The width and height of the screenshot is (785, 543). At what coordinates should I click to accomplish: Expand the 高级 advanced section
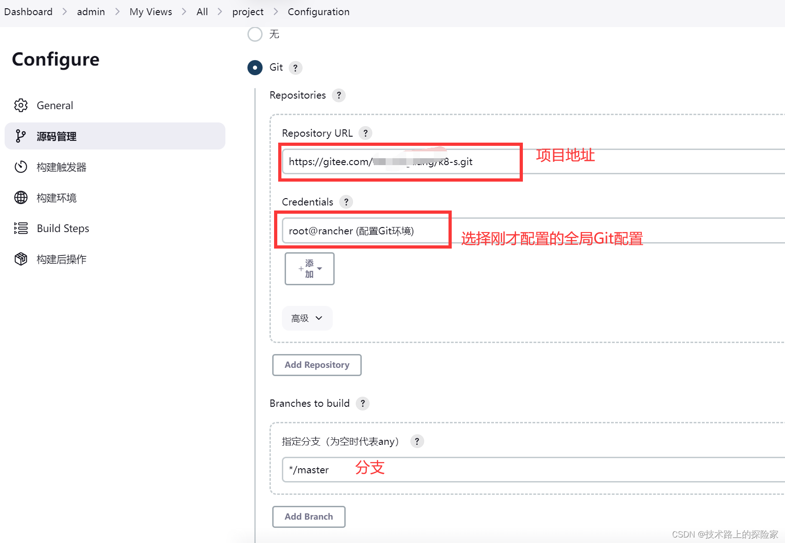(307, 318)
